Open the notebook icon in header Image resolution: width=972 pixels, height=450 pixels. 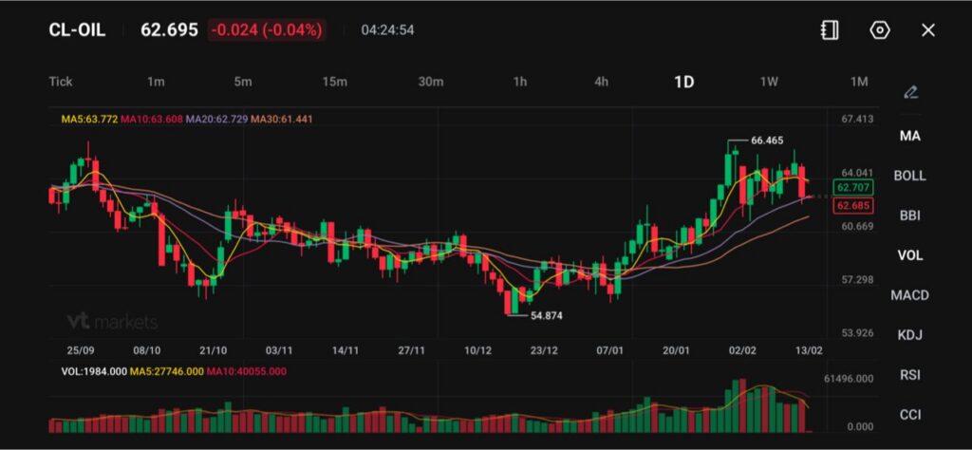(830, 30)
